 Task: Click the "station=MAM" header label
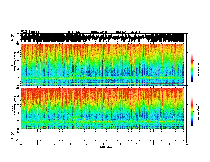(99, 32)
